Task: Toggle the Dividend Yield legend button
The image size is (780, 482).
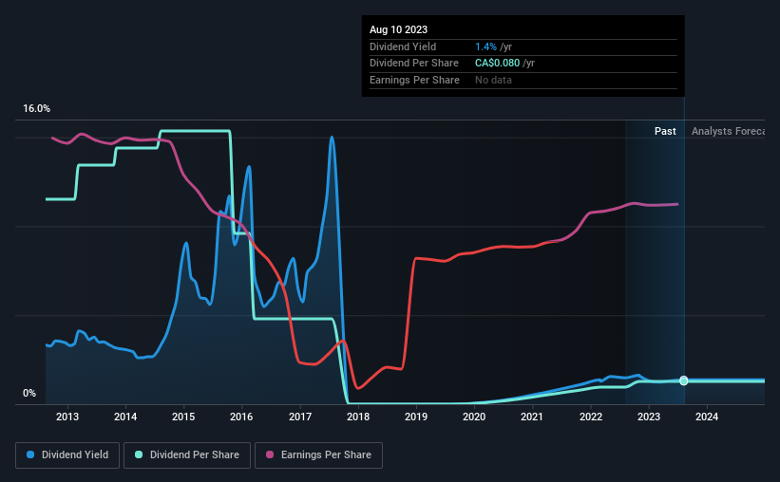Action: [x=67, y=454]
